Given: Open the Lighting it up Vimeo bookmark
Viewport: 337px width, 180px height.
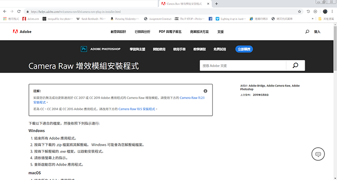Looking at the screenshot, I should [231, 19].
